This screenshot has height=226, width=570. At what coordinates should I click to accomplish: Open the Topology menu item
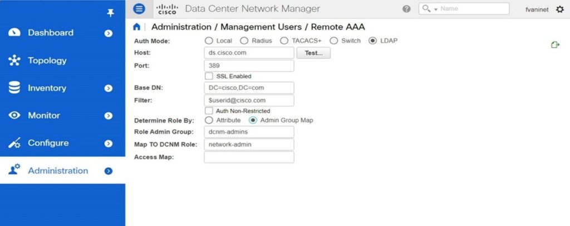pos(62,61)
